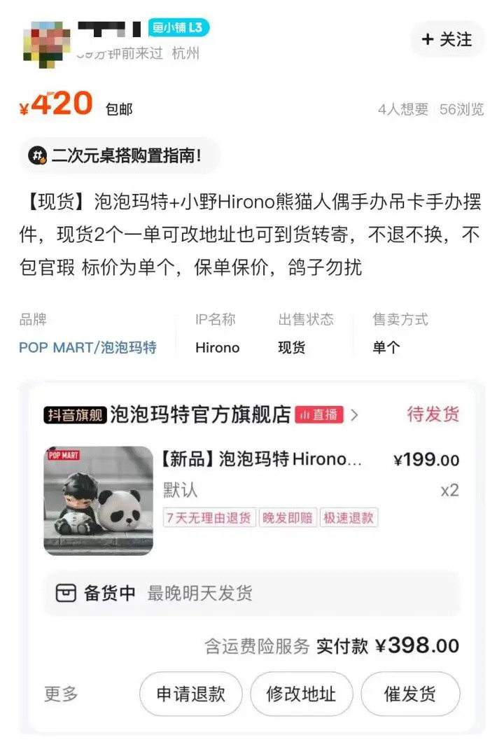The width and height of the screenshot is (504, 749).
Task: Tap the 极速退款 tag
Action: point(349,517)
